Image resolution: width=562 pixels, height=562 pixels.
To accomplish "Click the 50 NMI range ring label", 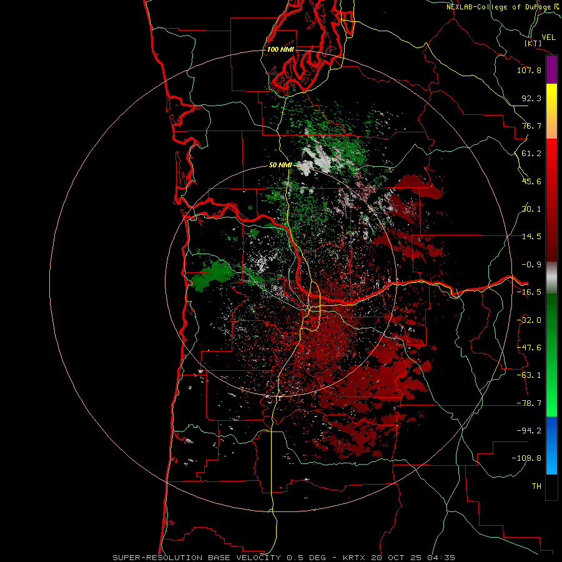I will 280,165.
